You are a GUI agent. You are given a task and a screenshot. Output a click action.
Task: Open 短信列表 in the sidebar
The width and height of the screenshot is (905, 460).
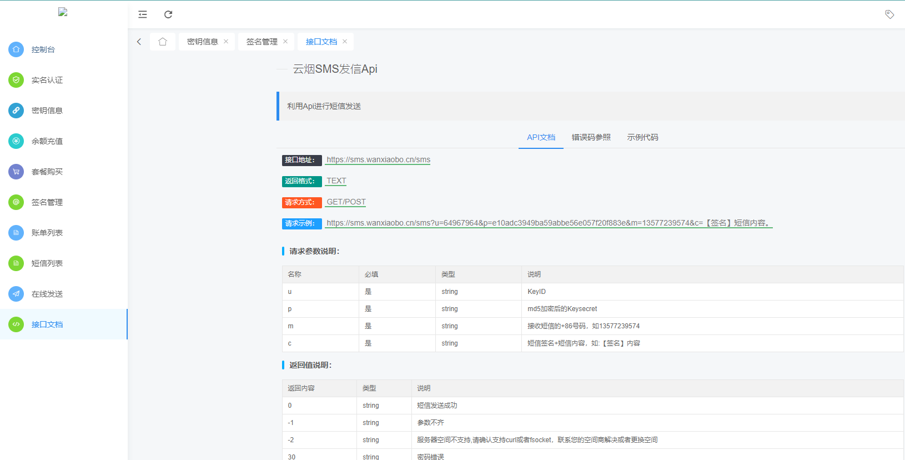(x=64, y=263)
